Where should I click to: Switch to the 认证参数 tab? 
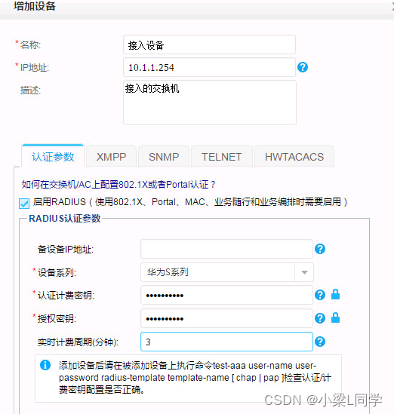(x=53, y=157)
